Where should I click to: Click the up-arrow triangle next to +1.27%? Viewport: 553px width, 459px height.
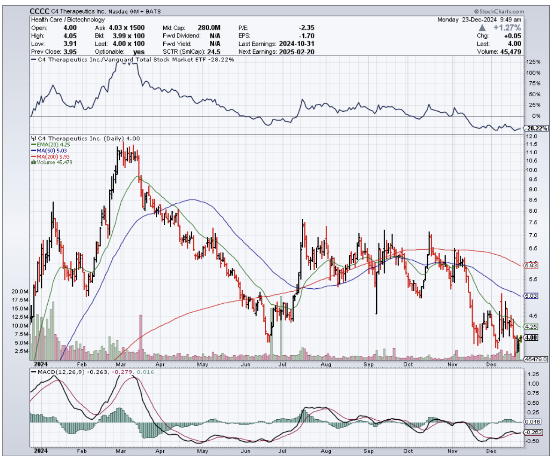tap(481, 28)
